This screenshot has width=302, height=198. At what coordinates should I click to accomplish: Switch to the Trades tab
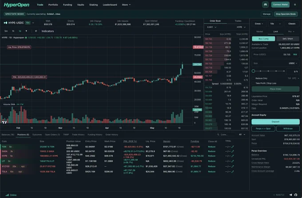pos(238,21)
